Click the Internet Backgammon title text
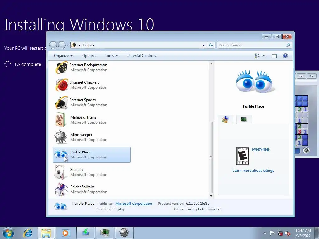The image size is (319, 239). tap(89, 65)
